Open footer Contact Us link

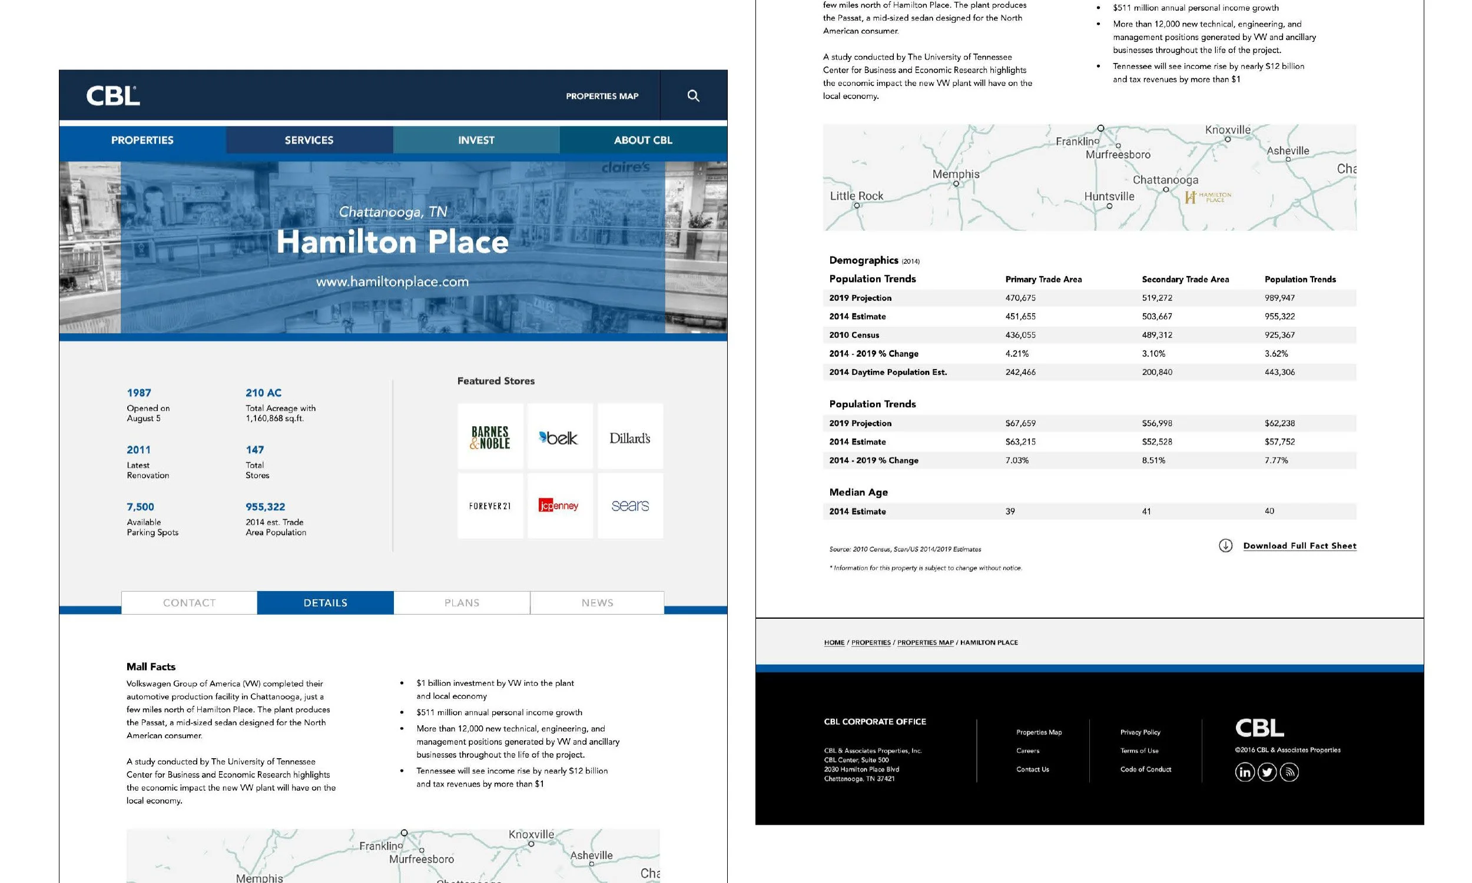pyautogui.click(x=1032, y=769)
